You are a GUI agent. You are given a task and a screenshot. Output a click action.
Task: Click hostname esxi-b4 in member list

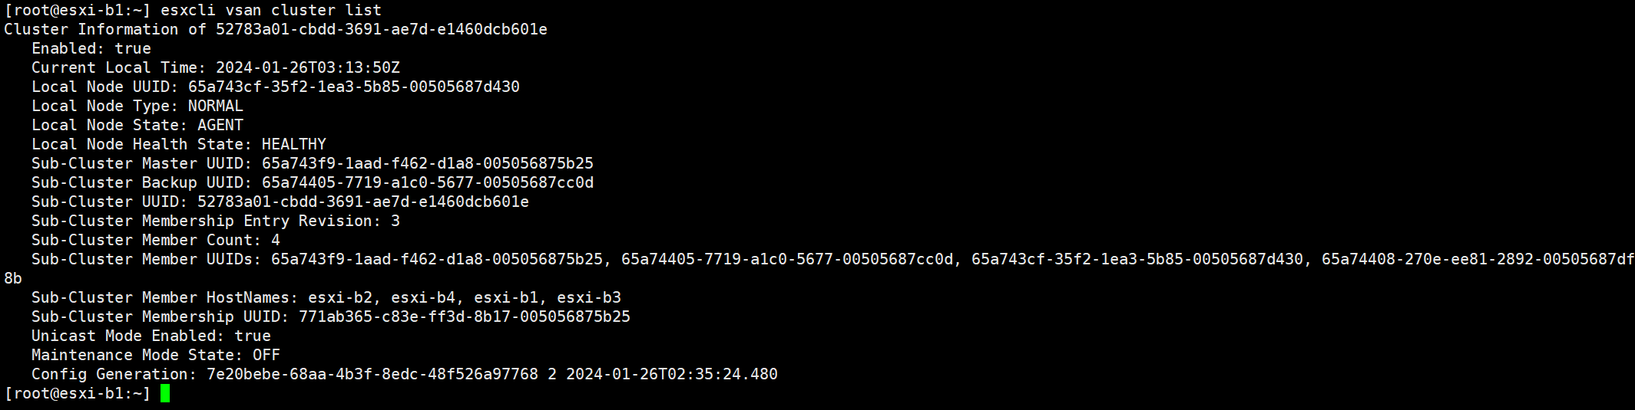tap(423, 297)
